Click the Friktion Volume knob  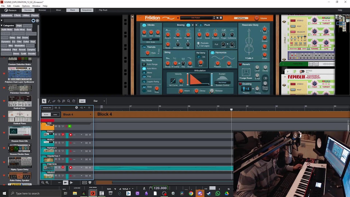coord(256,18)
